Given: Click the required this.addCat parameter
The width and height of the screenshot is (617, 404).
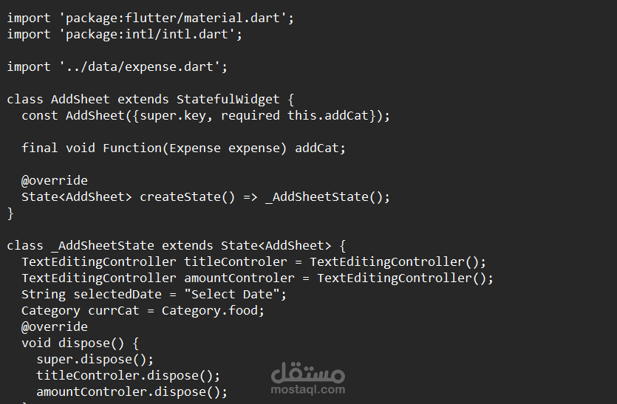Looking at the screenshot, I should tap(295, 116).
